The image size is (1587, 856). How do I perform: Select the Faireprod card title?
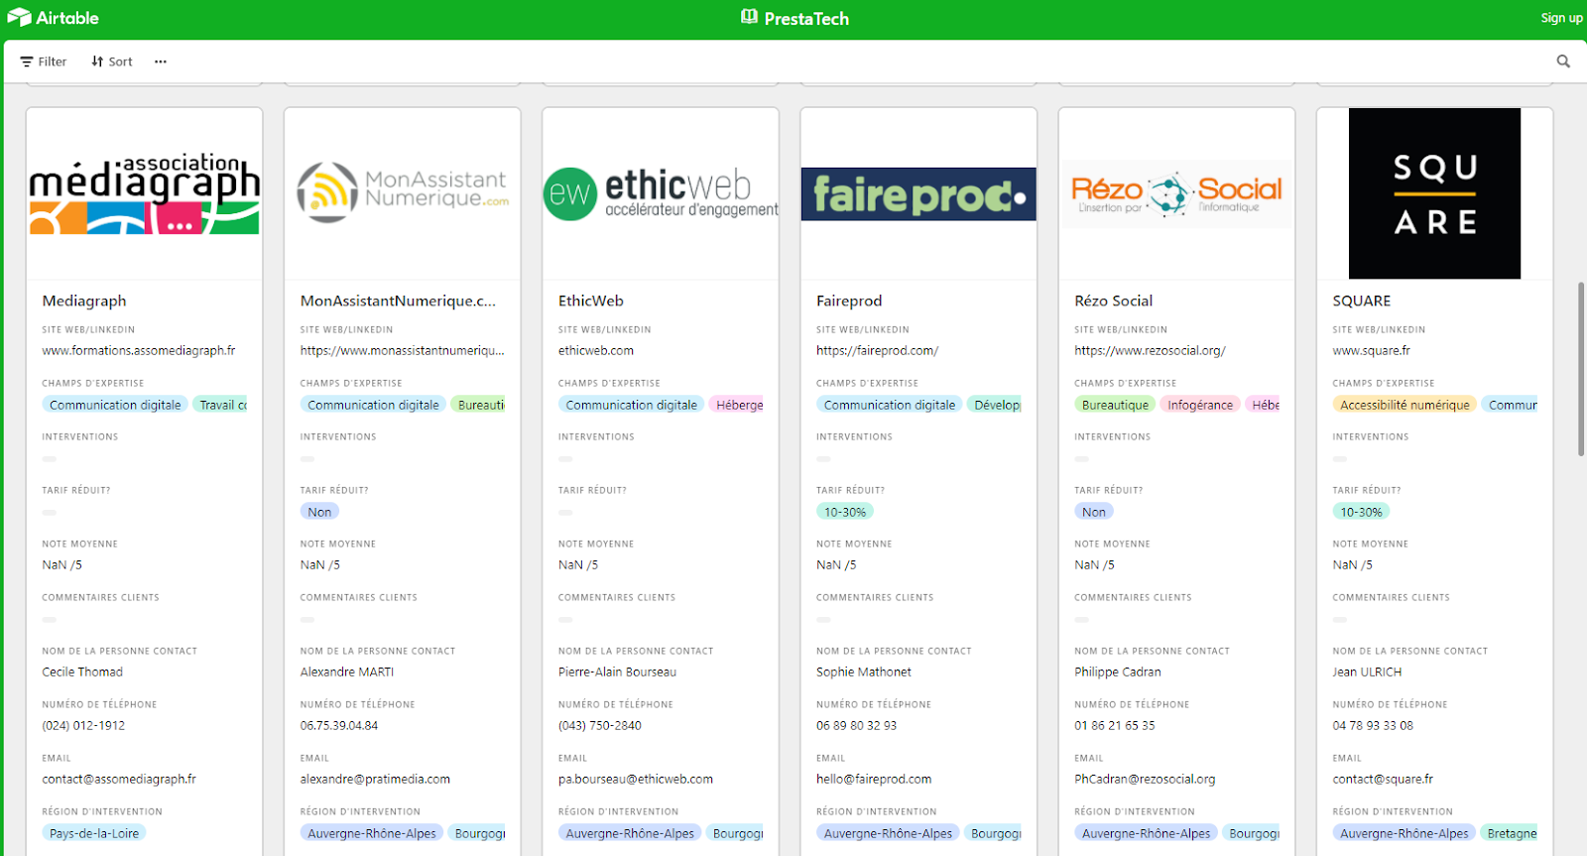849,301
